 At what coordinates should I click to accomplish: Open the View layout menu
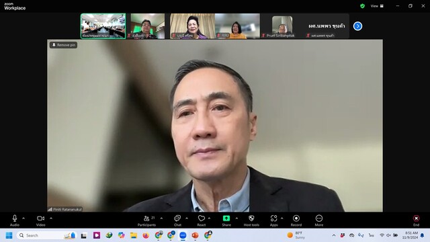point(377,6)
